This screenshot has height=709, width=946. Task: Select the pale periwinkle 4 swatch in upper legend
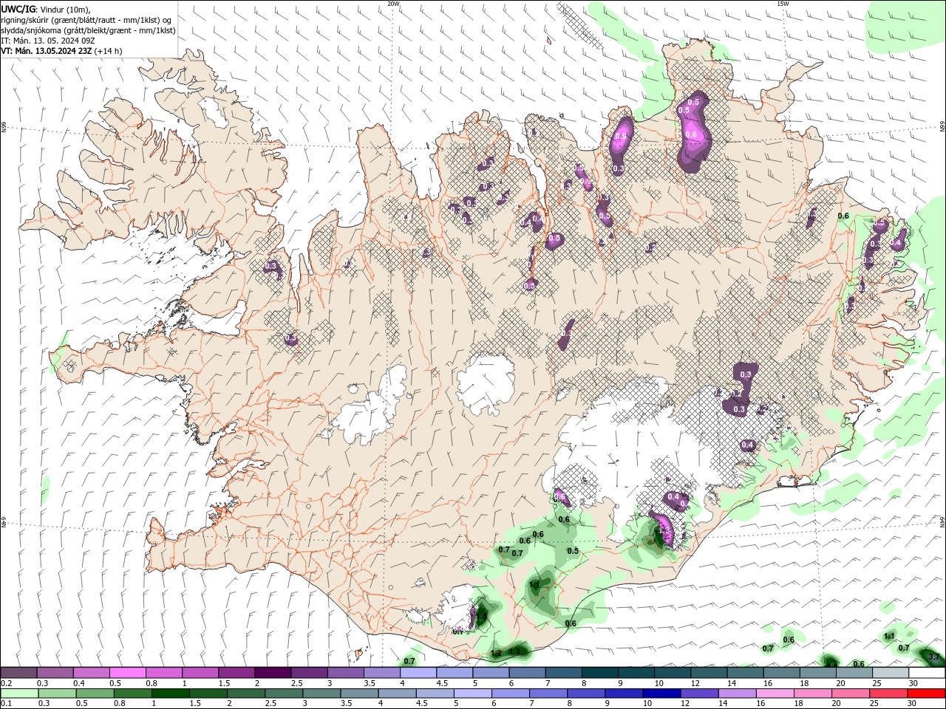point(418,673)
